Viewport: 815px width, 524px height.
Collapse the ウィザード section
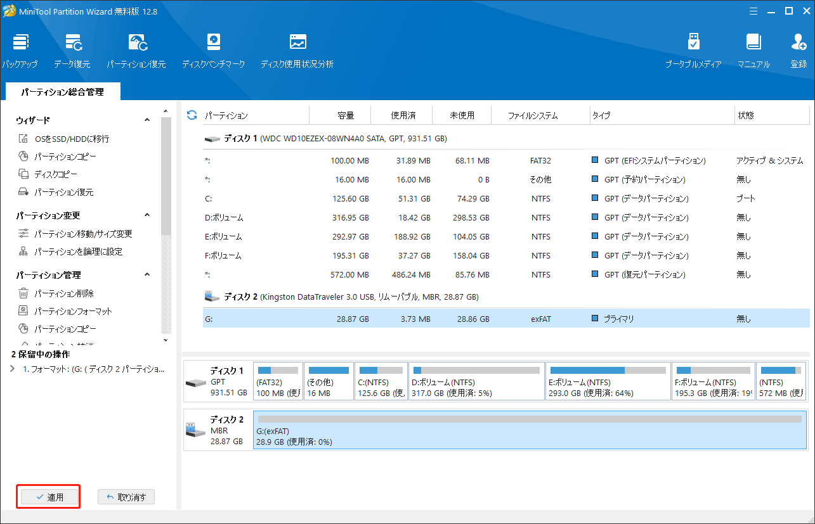[x=147, y=120]
